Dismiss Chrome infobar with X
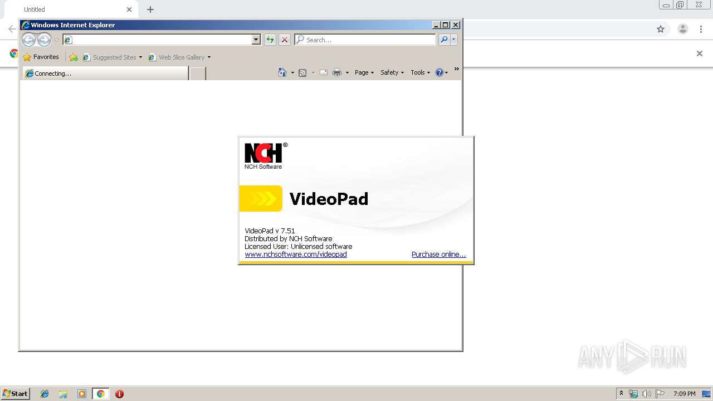Image resolution: width=713 pixels, height=401 pixels. tap(700, 53)
